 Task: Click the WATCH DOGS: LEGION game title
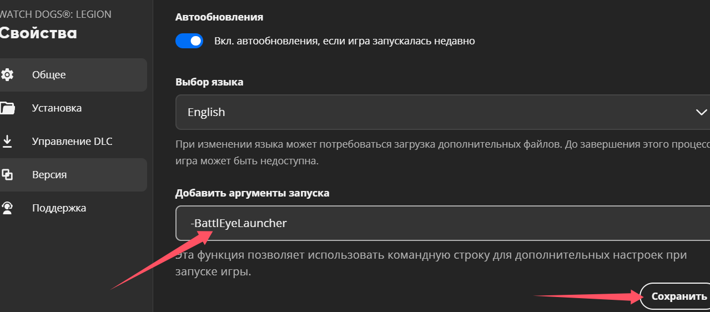56,14
